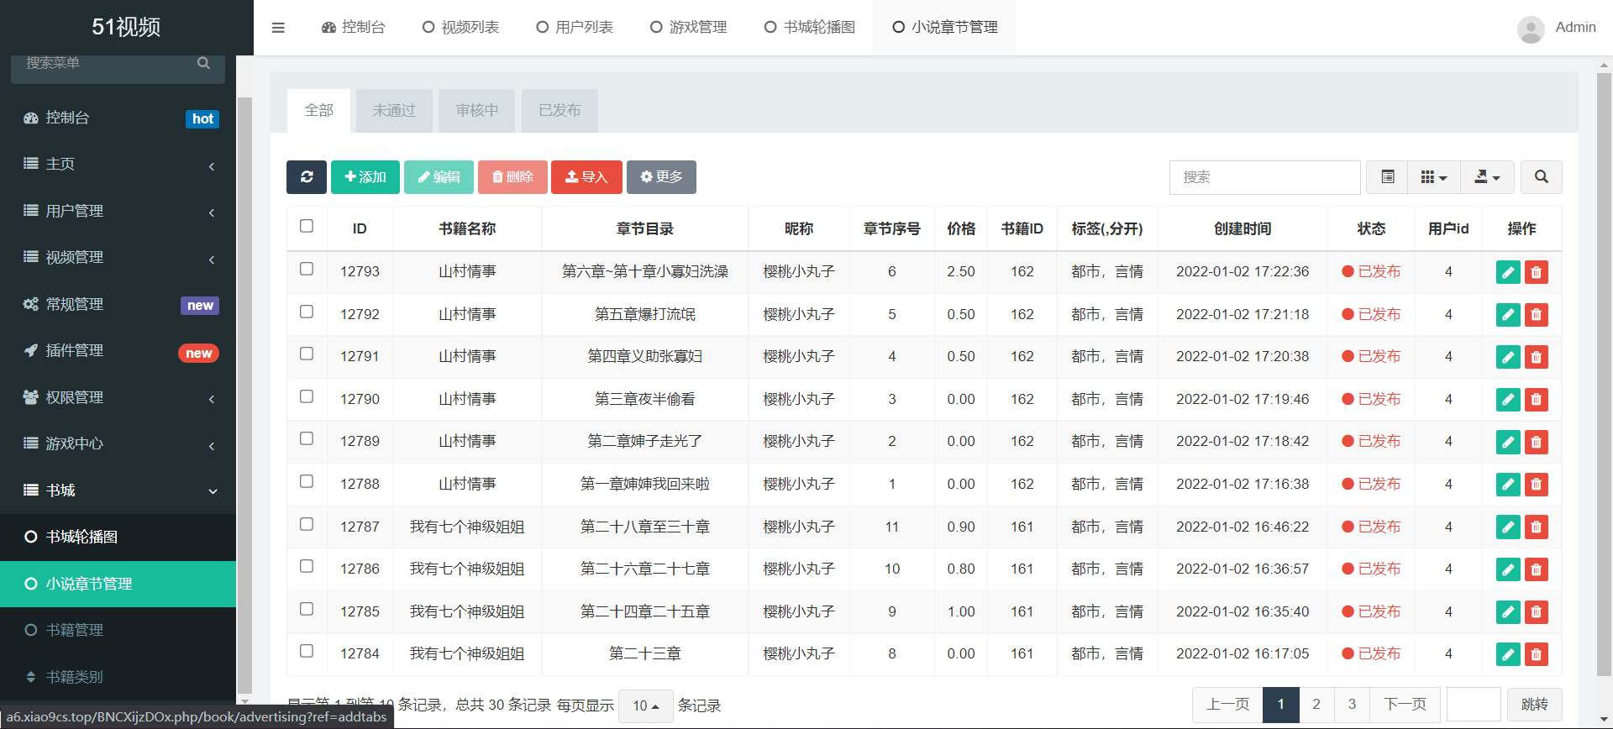Delete row 12787 with trash icon
Image resolution: width=1613 pixels, height=729 pixels.
1537,527
